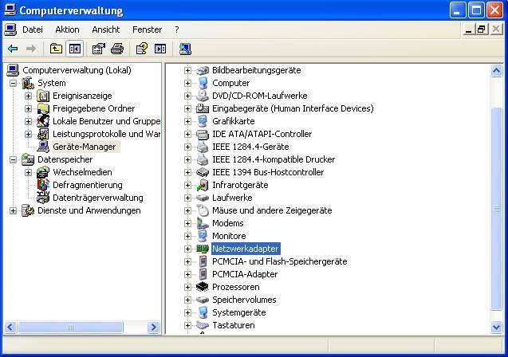Open the Aktion menu
The width and height of the screenshot is (508, 357).
(67, 29)
